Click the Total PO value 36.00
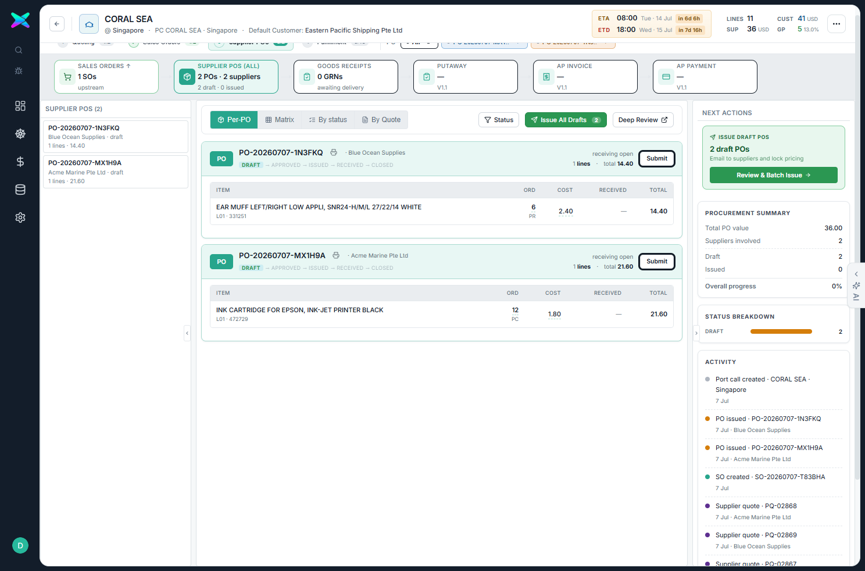 pyautogui.click(x=833, y=228)
